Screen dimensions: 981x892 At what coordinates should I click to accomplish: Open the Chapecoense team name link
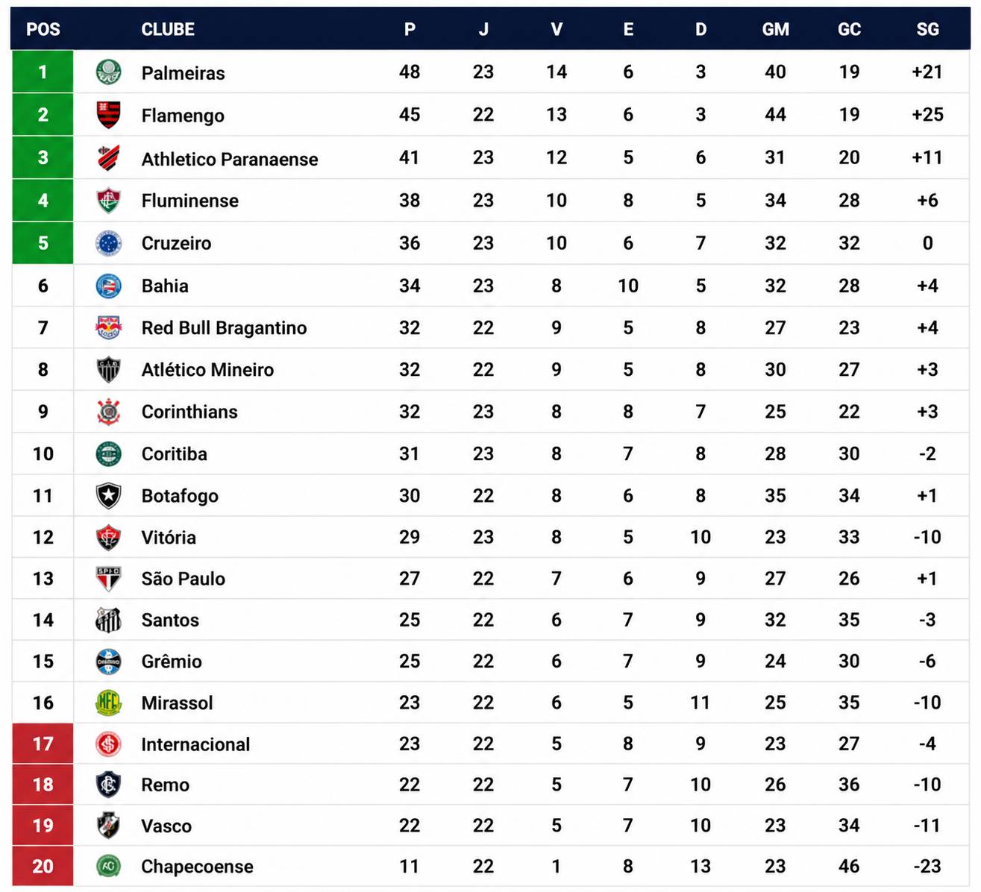tap(197, 867)
